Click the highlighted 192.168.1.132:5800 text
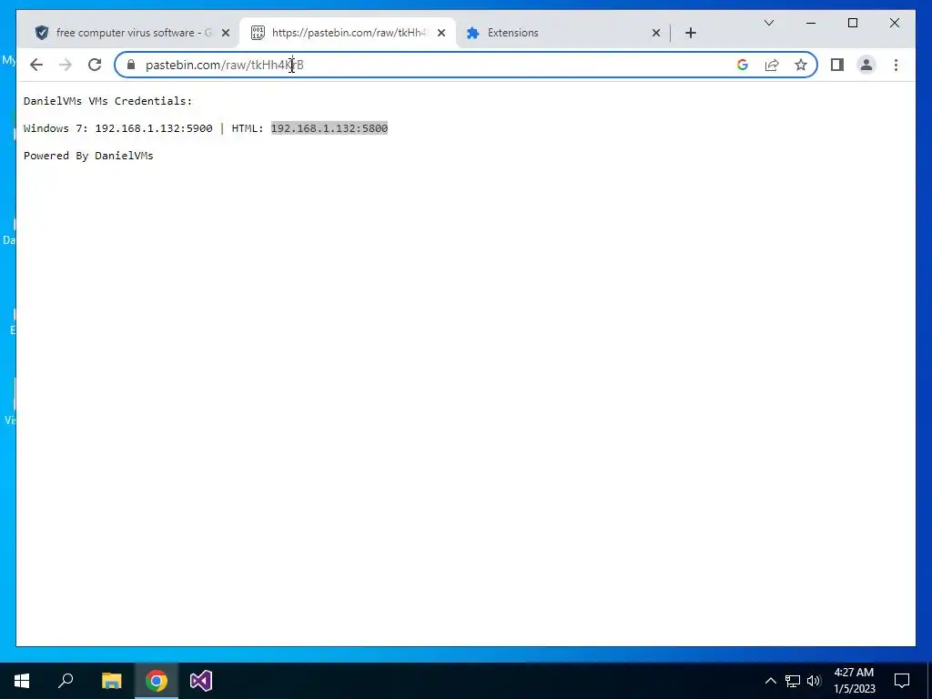The width and height of the screenshot is (932, 699). (x=329, y=128)
